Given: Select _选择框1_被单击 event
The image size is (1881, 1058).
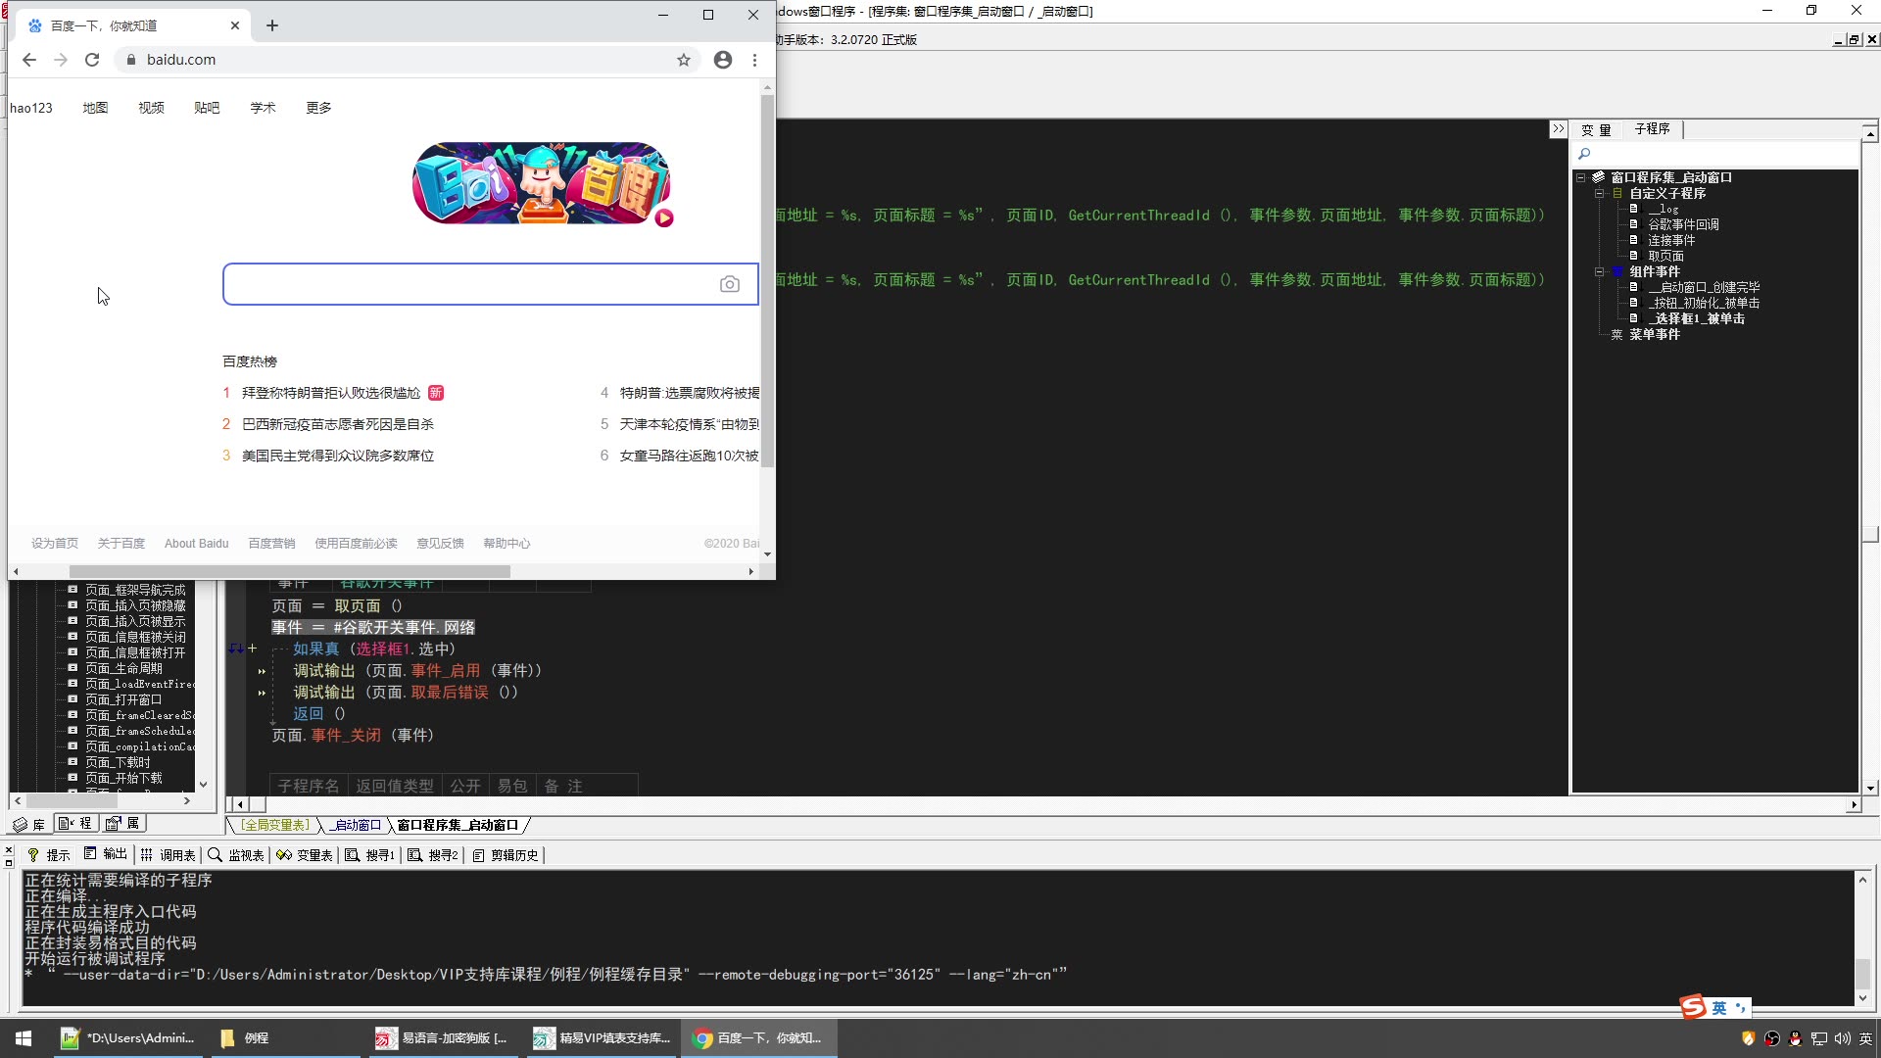Looking at the screenshot, I should pyautogui.click(x=1696, y=318).
